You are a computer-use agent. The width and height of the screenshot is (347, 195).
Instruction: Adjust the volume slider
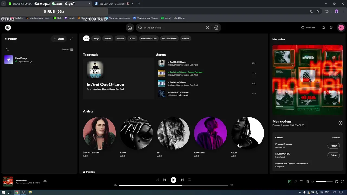point(324,182)
